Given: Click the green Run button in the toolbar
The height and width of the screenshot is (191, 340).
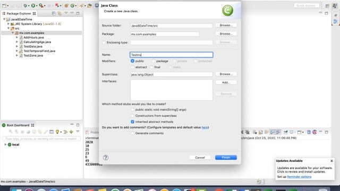Looking at the screenshot, I should [x=33, y=5].
